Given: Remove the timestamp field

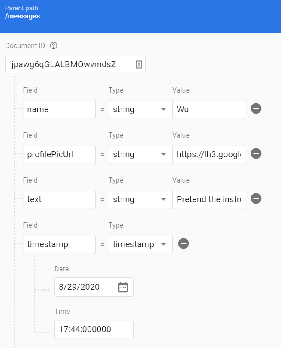Looking at the screenshot, I should (x=183, y=244).
